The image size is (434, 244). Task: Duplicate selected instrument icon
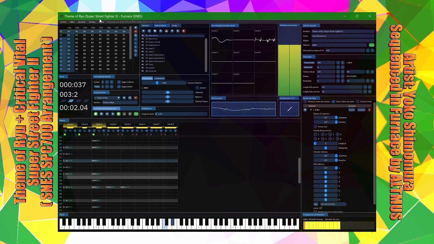click(149, 31)
